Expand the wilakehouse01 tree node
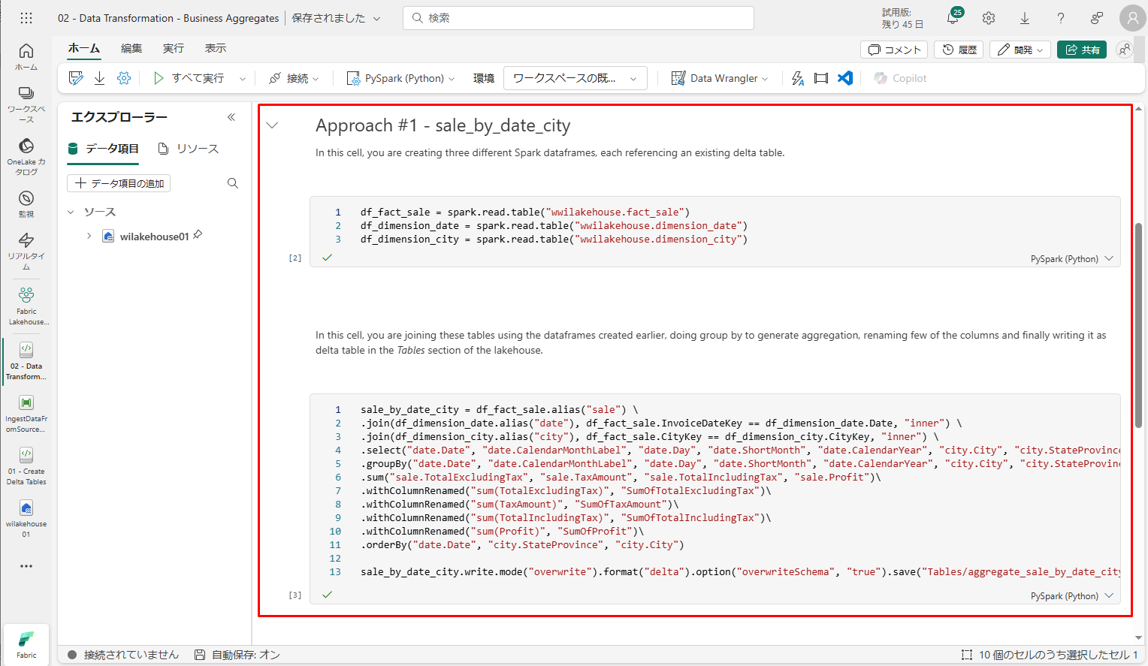Image resolution: width=1148 pixels, height=666 pixels. pos(89,237)
